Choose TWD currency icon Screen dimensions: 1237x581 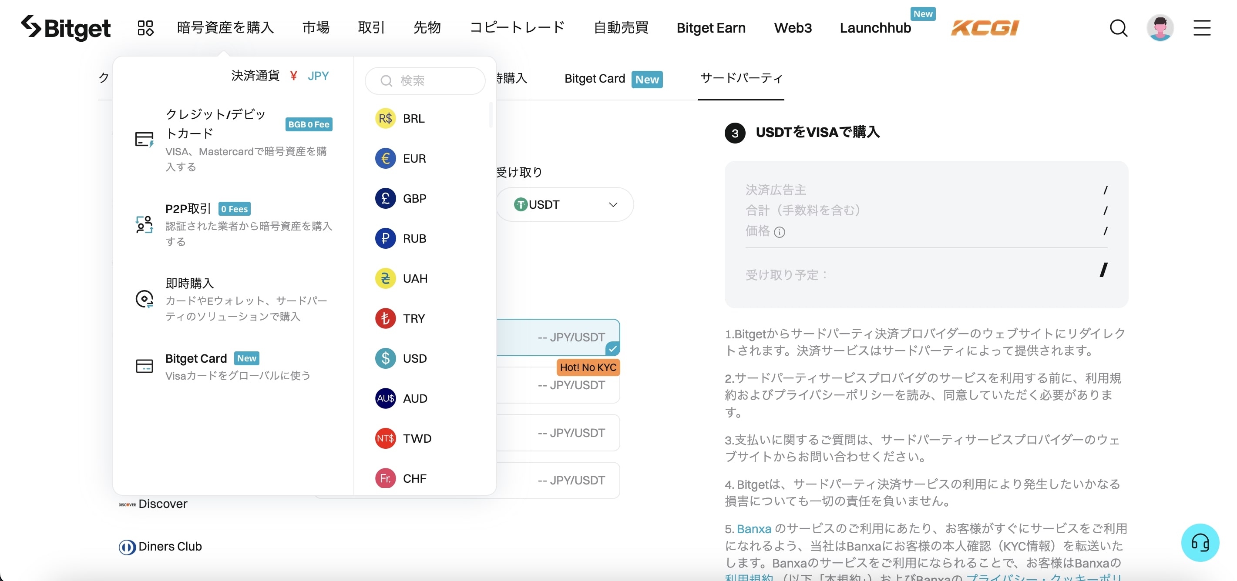(x=385, y=438)
